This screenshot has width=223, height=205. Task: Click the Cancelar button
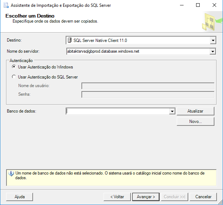click(203, 197)
